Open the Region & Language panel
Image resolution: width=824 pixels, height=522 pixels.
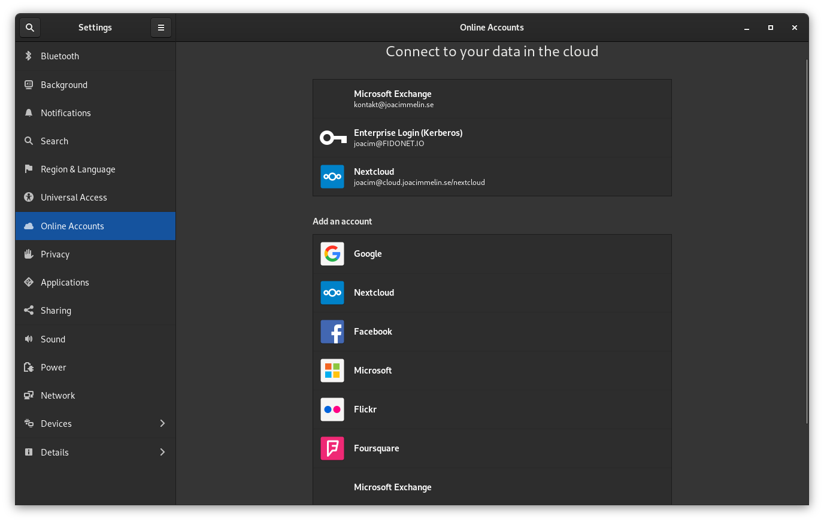tap(95, 169)
